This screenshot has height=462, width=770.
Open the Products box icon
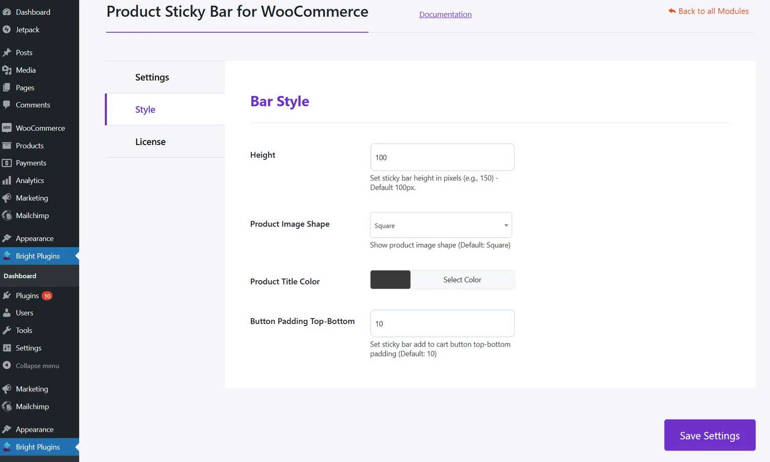7,146
